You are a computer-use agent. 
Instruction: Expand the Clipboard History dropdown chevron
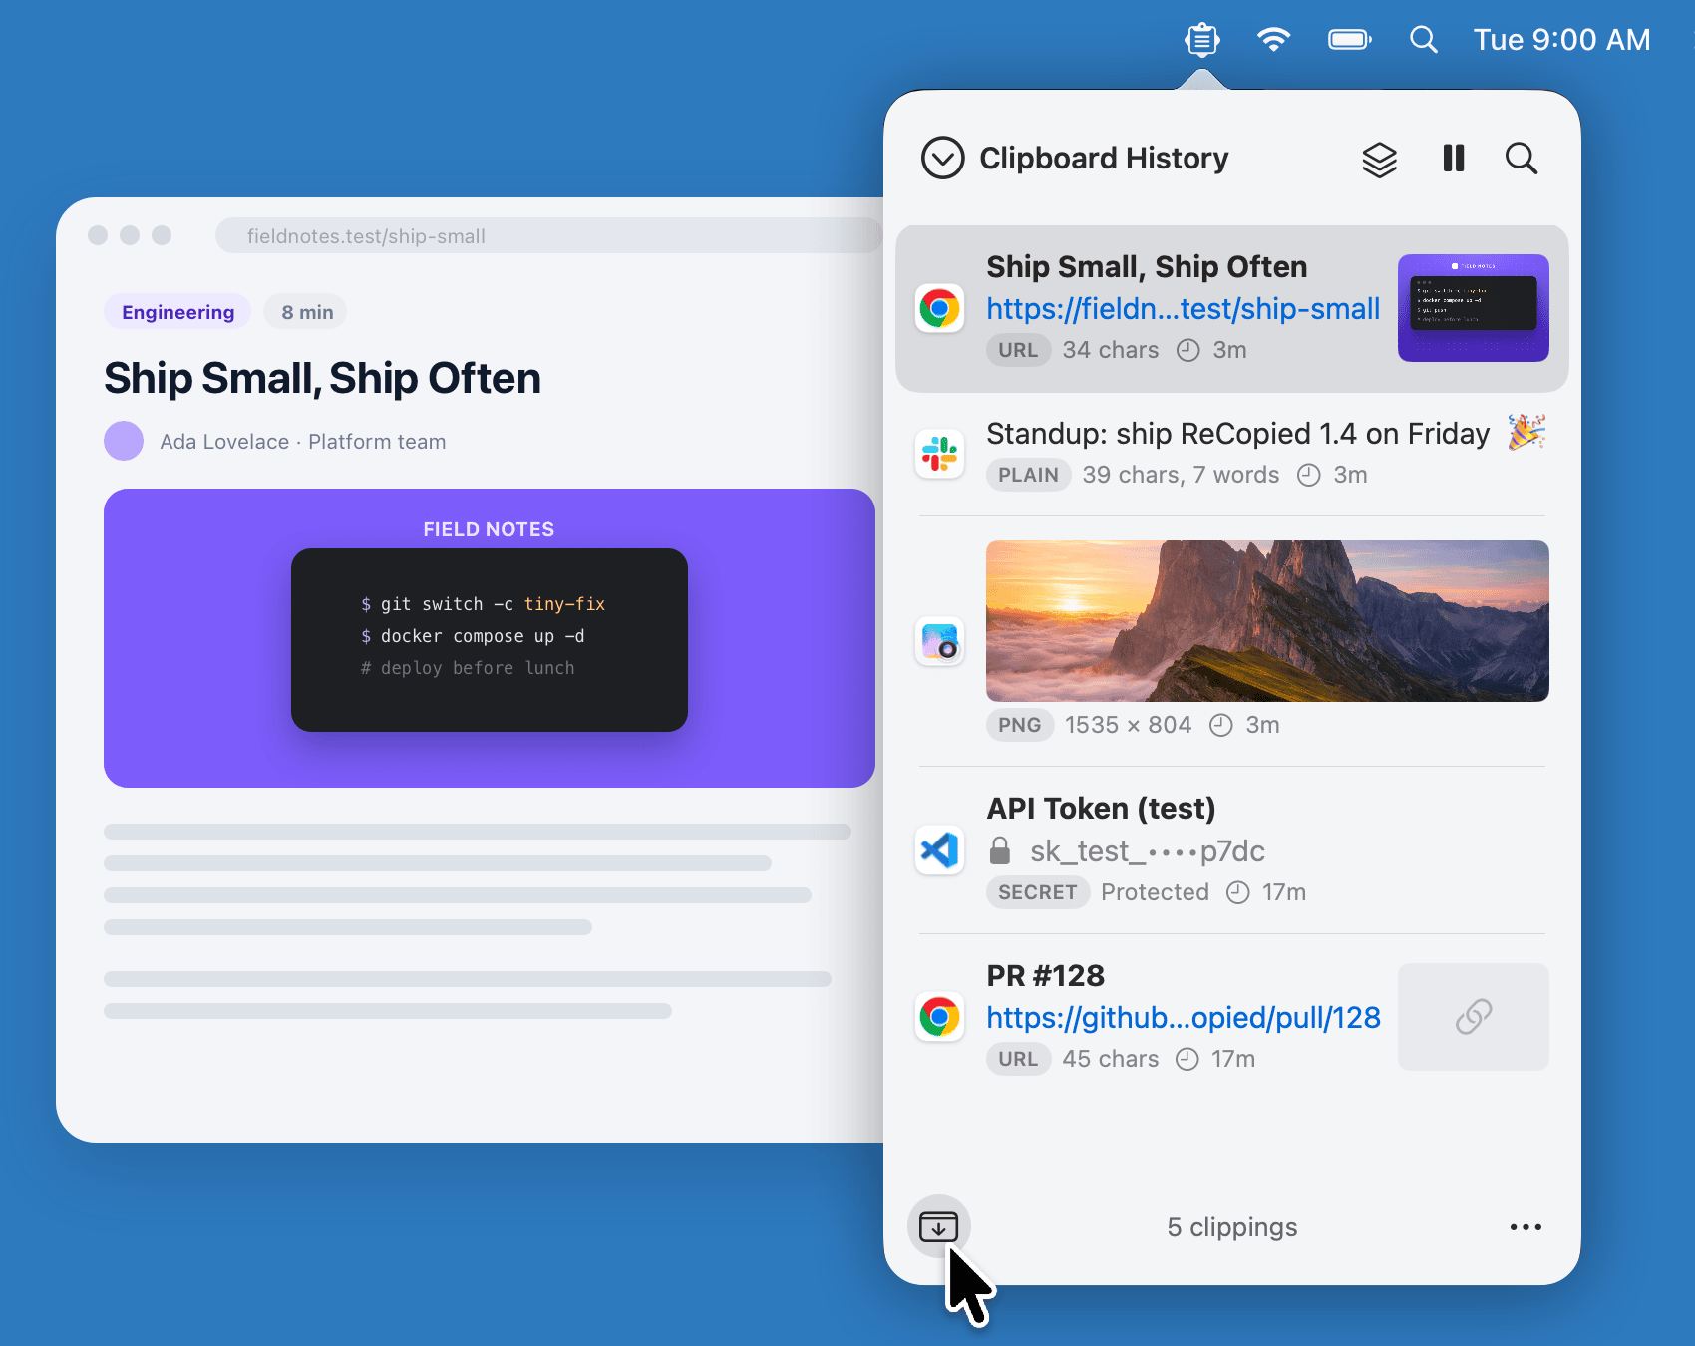(x=942, y=158)
